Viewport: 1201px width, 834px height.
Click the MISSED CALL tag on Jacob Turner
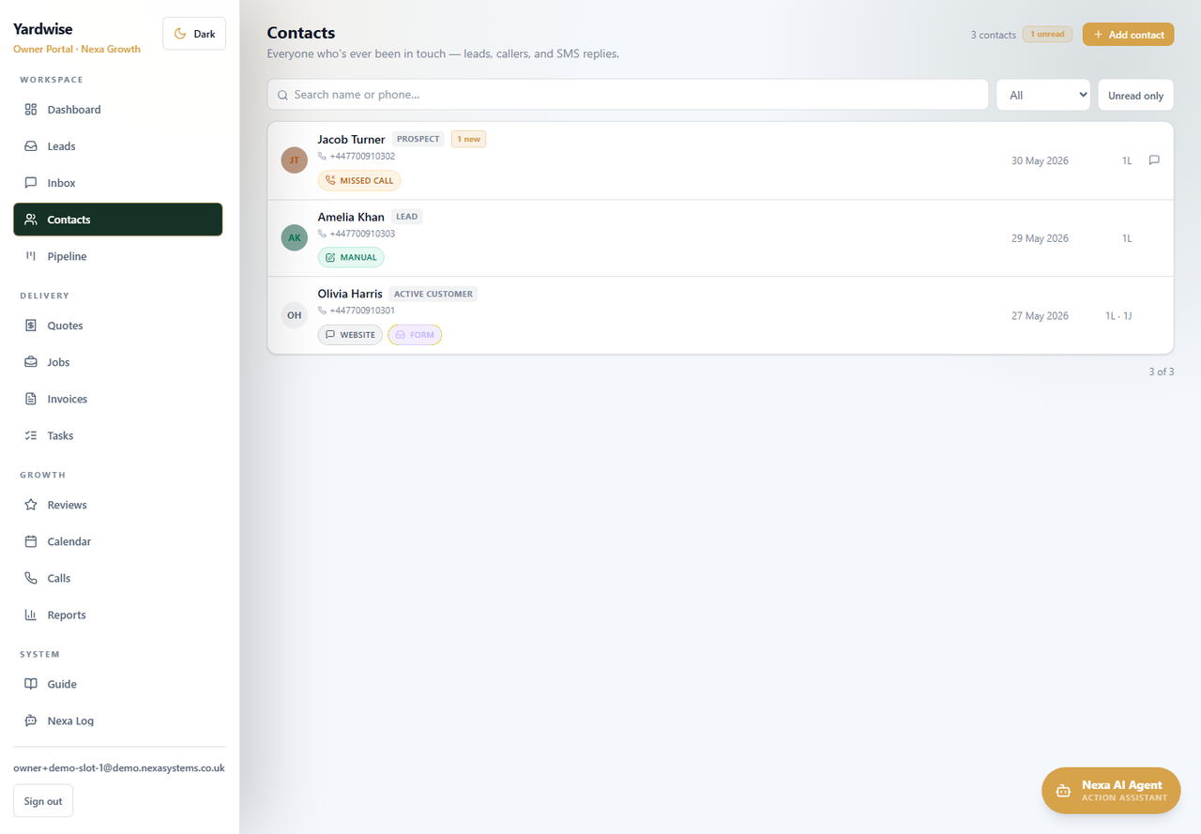[359, 180]
